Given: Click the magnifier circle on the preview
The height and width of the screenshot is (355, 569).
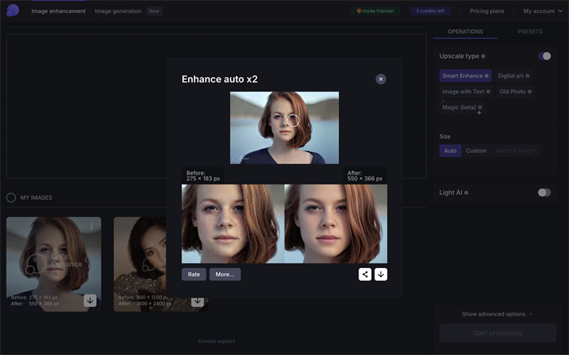Looking at the screenshot, I should pos(293,120).
